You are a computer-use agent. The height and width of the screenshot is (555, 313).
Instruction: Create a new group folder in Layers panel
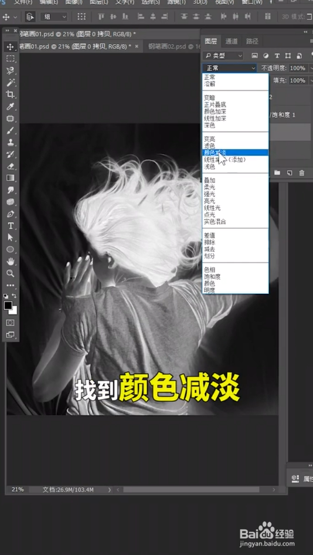coord(277,172)
